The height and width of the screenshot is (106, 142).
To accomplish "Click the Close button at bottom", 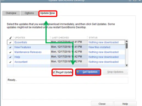I will pos(102,104).
